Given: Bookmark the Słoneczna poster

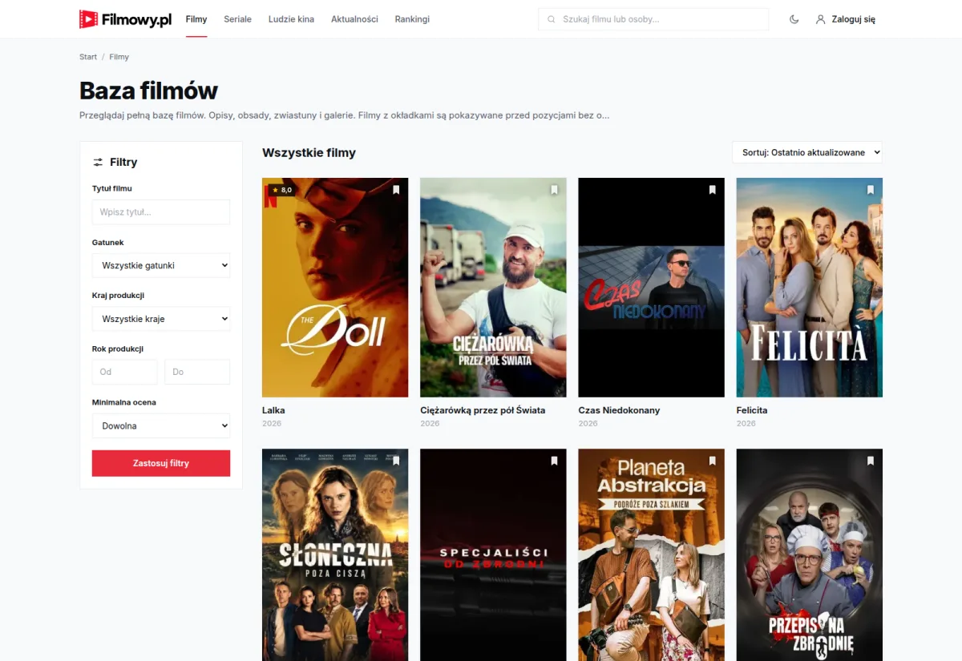Looking at the screenshot, I should (396, 461).
